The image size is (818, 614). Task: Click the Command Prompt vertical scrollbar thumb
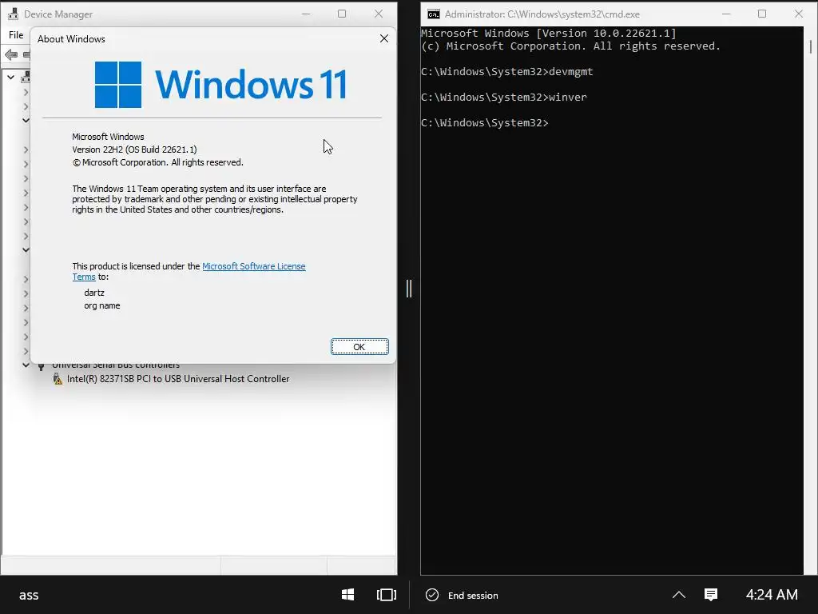click(811, 47)
